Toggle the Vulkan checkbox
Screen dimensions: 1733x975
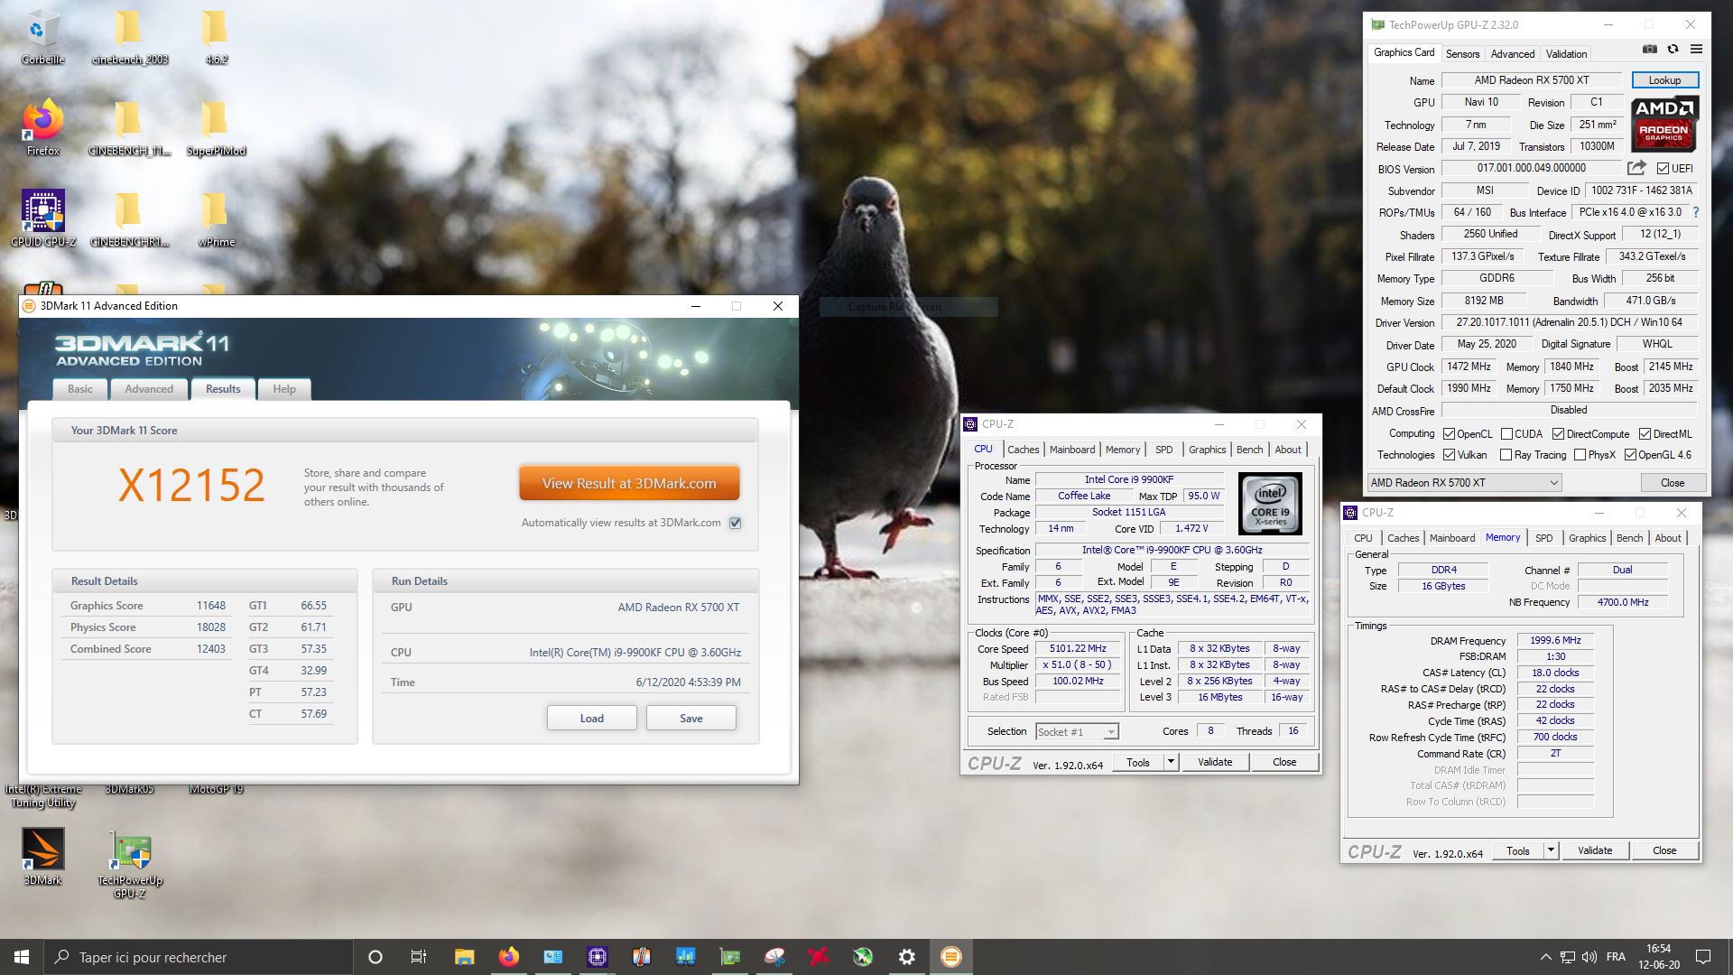[x=1449, y=455]
